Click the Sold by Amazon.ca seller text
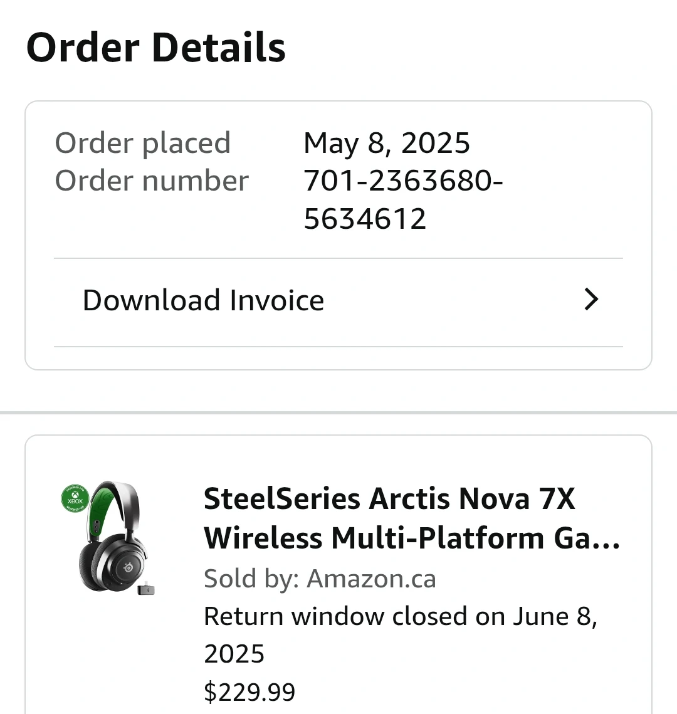The height and width of the screenshot is (714, 677). pos(320,579)
